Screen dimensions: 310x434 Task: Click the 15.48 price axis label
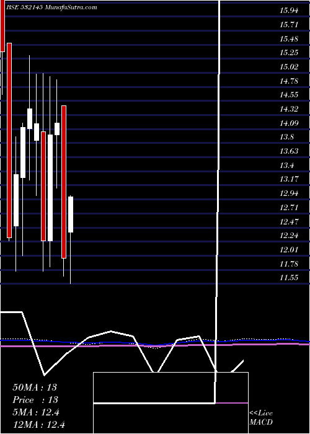289,38
